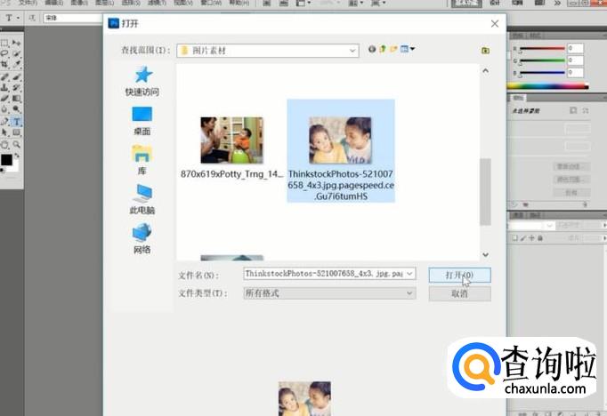Click the blue B color slider
Screen dimensions: 607x416
click(542, 73)
